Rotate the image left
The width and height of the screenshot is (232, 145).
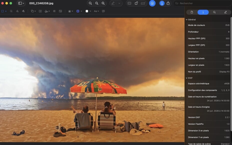(x=136, y=3)
